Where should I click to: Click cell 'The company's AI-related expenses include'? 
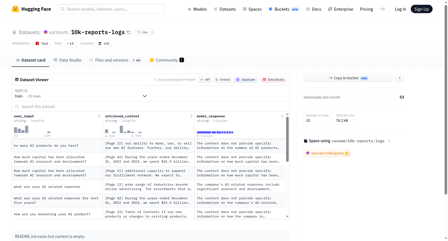tap(240, 187)
